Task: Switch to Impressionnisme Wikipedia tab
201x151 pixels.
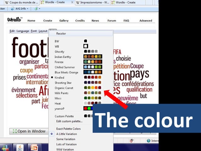Action: [x=93, y=3]
